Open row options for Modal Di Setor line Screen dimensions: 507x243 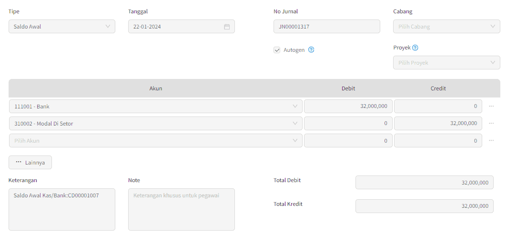click(491, 123)
